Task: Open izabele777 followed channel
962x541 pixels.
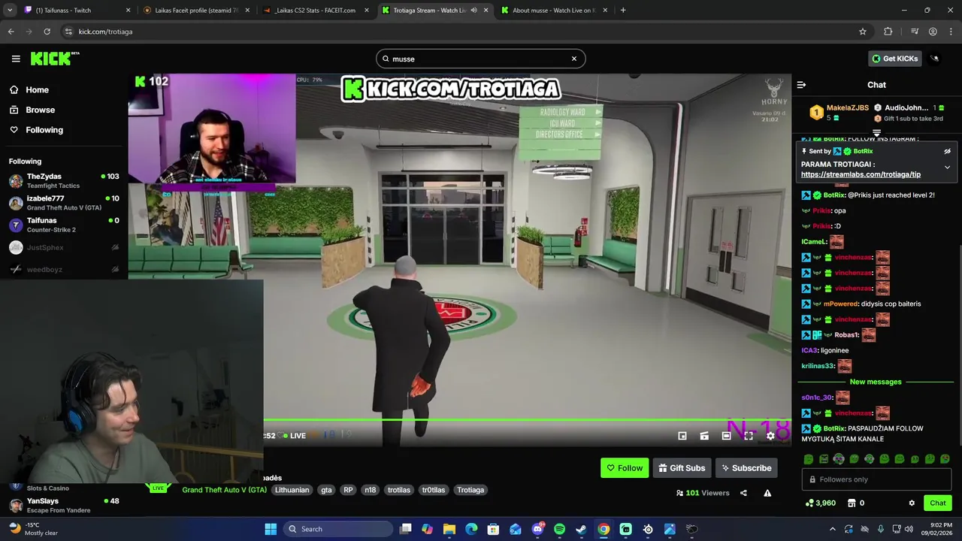Action: click(64, 203)
